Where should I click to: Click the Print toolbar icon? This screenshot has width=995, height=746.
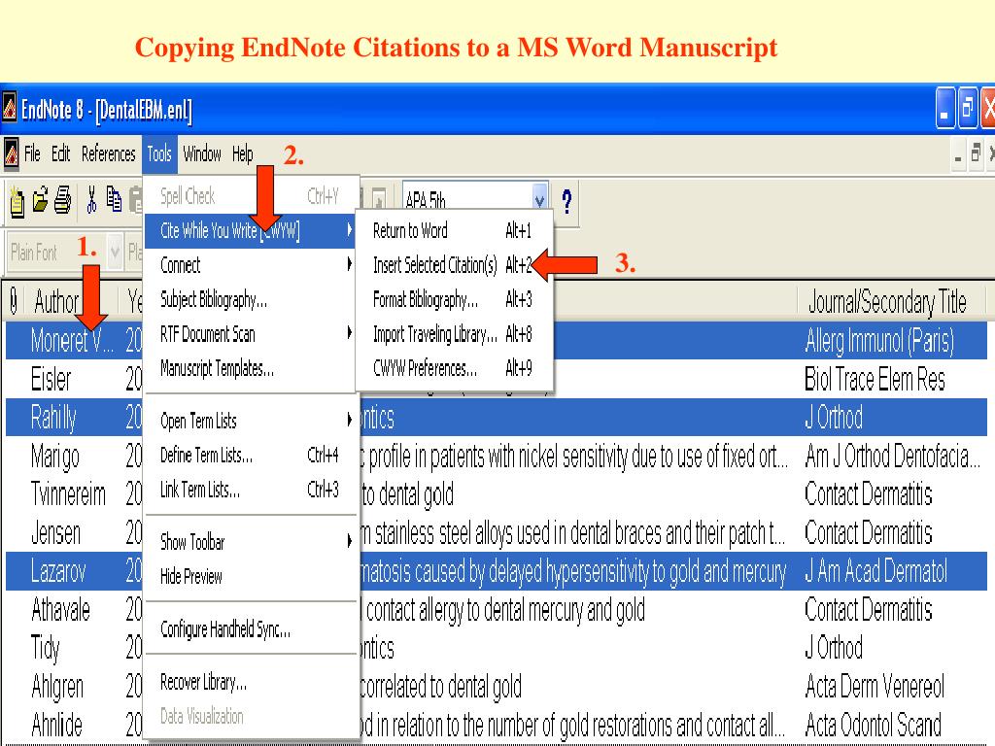[62, 200]
